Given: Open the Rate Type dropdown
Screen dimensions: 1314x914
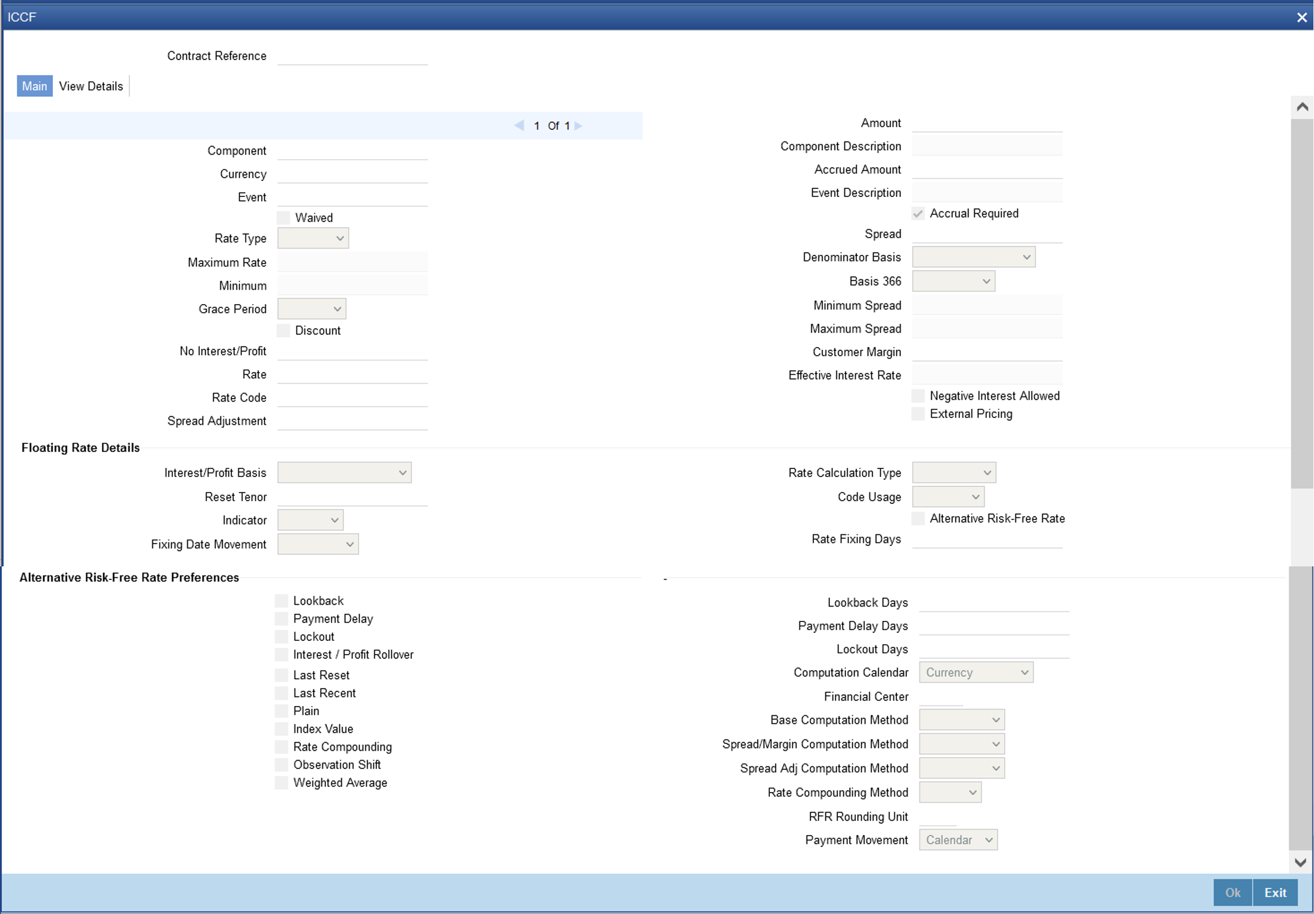Looking at the screenshot, I should (x=313, y=238).
